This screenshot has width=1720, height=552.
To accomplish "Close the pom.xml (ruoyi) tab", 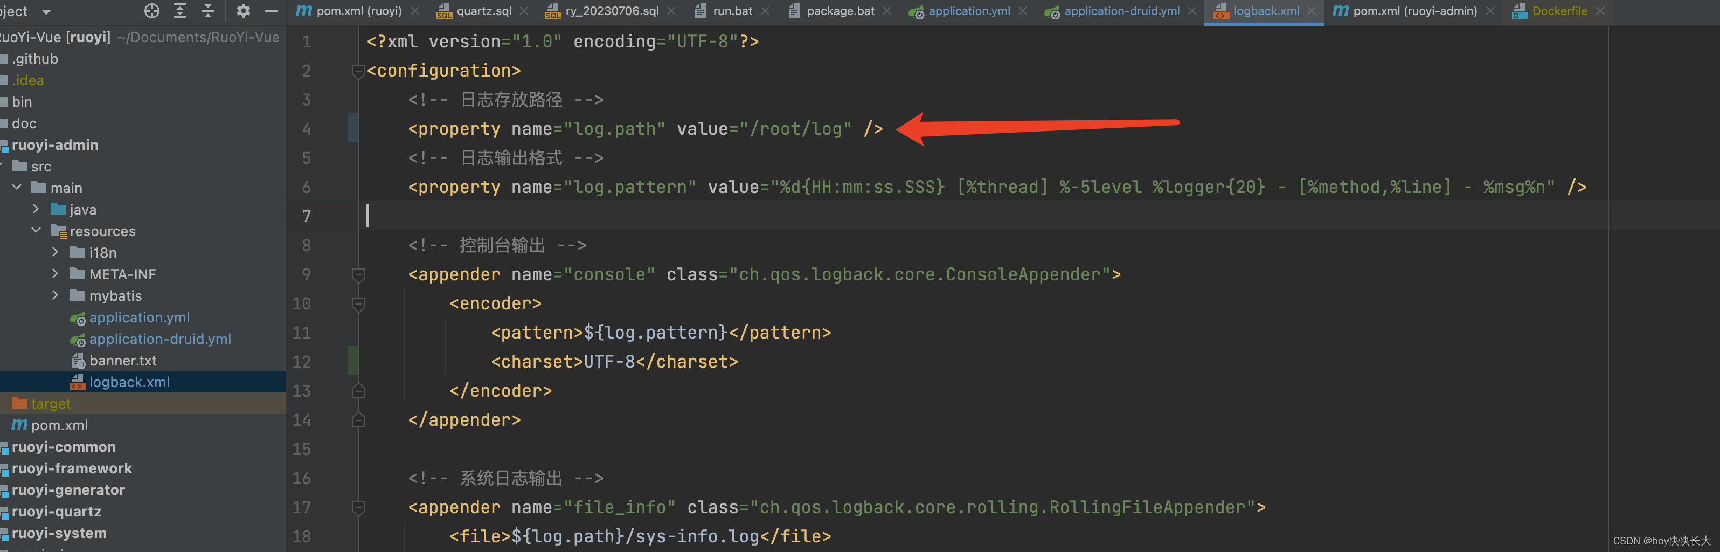I will tap(415, 11).
